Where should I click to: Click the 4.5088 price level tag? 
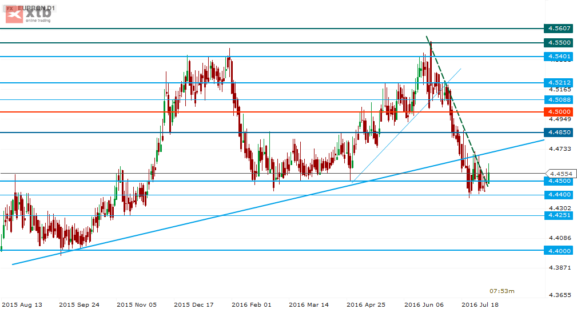tap(559, 99)
